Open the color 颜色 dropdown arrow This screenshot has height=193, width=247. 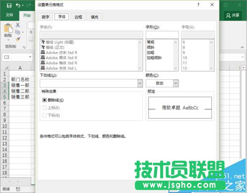tap(176, 83)
